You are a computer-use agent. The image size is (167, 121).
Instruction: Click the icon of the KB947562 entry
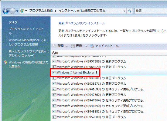pos(54,95)
